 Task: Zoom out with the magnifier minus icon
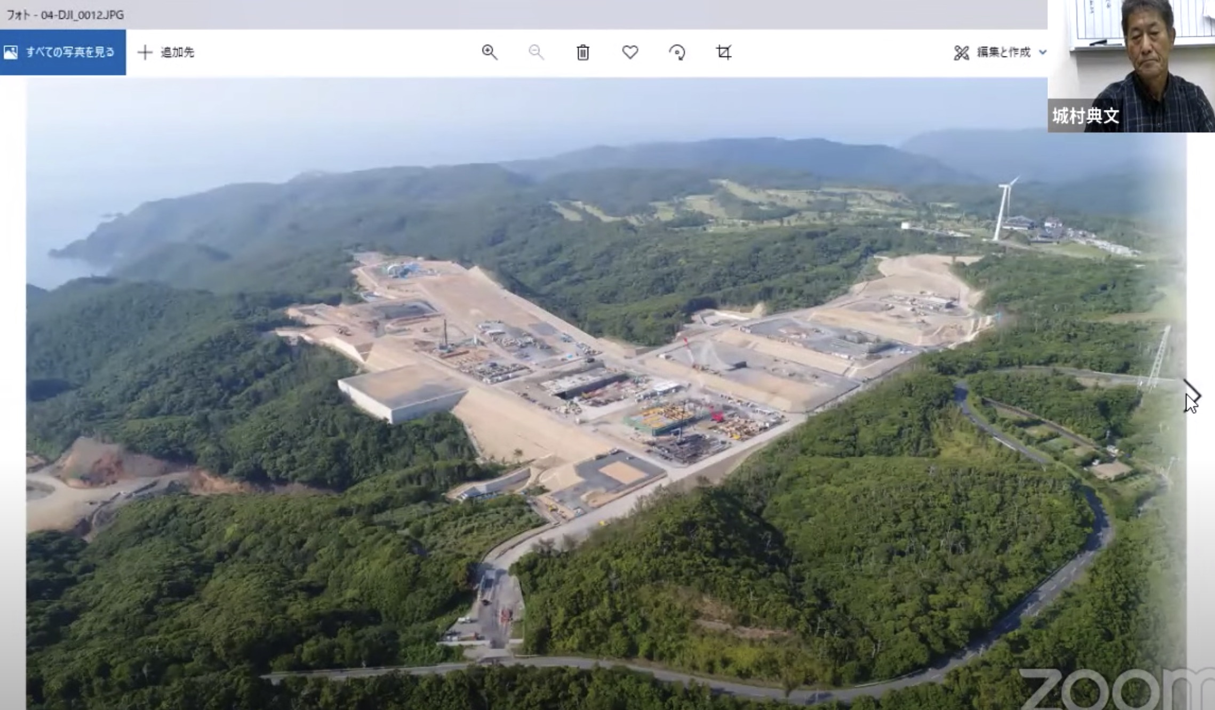pos(536,52)
